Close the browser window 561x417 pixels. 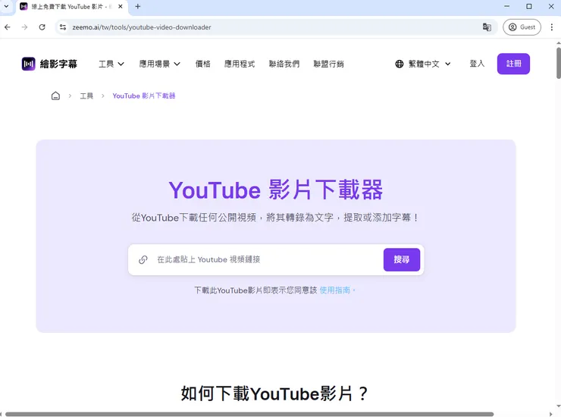tap(551, 6)
